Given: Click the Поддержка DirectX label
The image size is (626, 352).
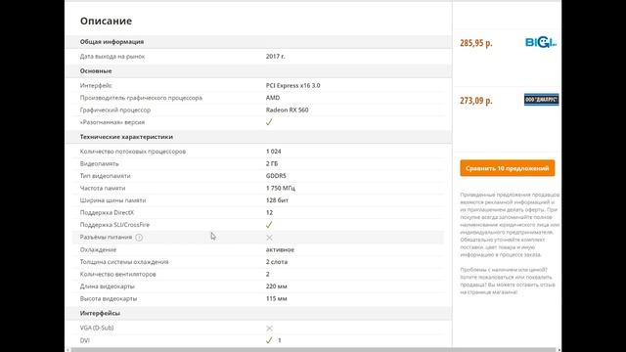Looking at the screenshot, I should 107,213.
